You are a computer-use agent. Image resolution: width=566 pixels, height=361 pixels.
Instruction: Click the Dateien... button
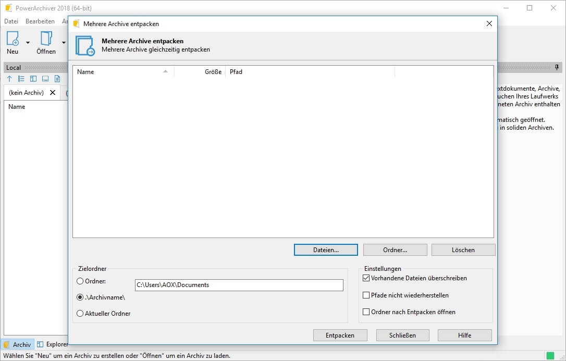pyautogui.click(x=326, y=250)
